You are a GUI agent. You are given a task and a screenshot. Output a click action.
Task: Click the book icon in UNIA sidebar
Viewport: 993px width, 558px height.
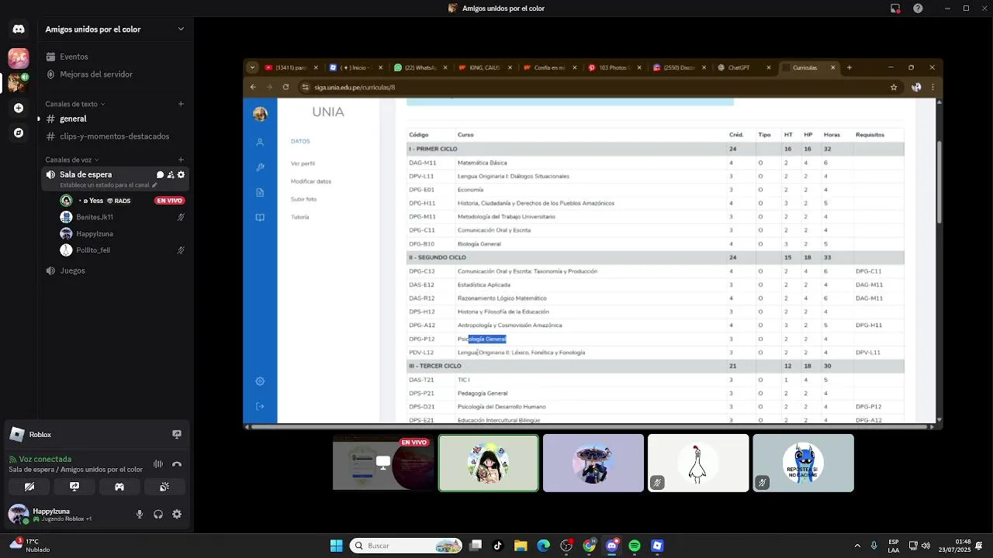260,218
